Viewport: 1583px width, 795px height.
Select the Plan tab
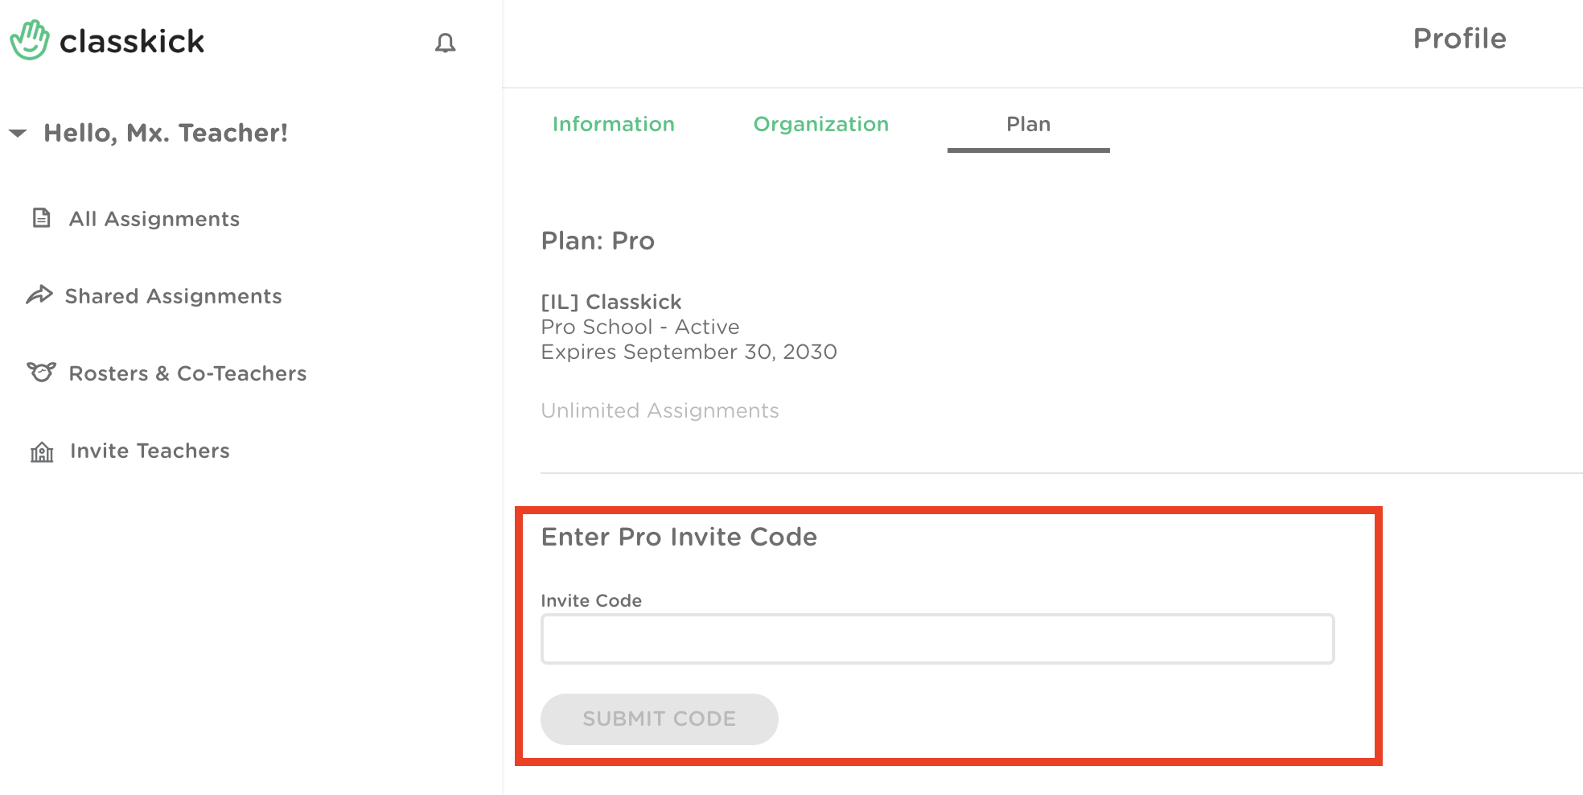coord(1028,124)
